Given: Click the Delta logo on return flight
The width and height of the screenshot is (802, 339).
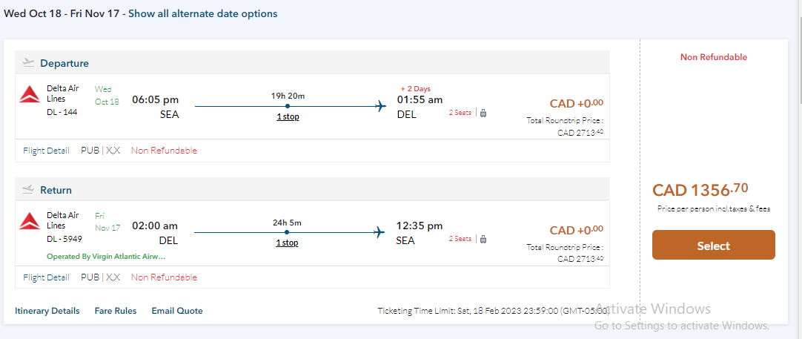Looking at the screenshot, I should (x=30, y=220).
